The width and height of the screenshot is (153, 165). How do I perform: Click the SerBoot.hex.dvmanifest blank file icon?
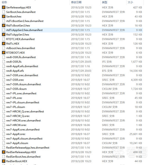click(4, 12)
